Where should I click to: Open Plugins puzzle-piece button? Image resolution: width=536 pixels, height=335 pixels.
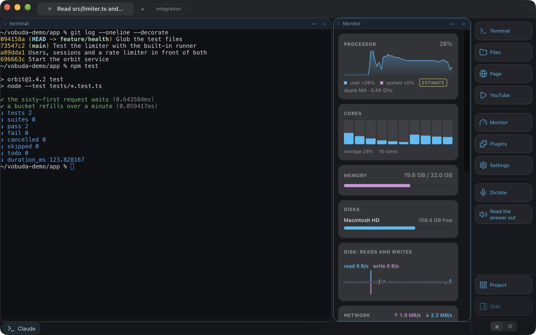(503, 144)
